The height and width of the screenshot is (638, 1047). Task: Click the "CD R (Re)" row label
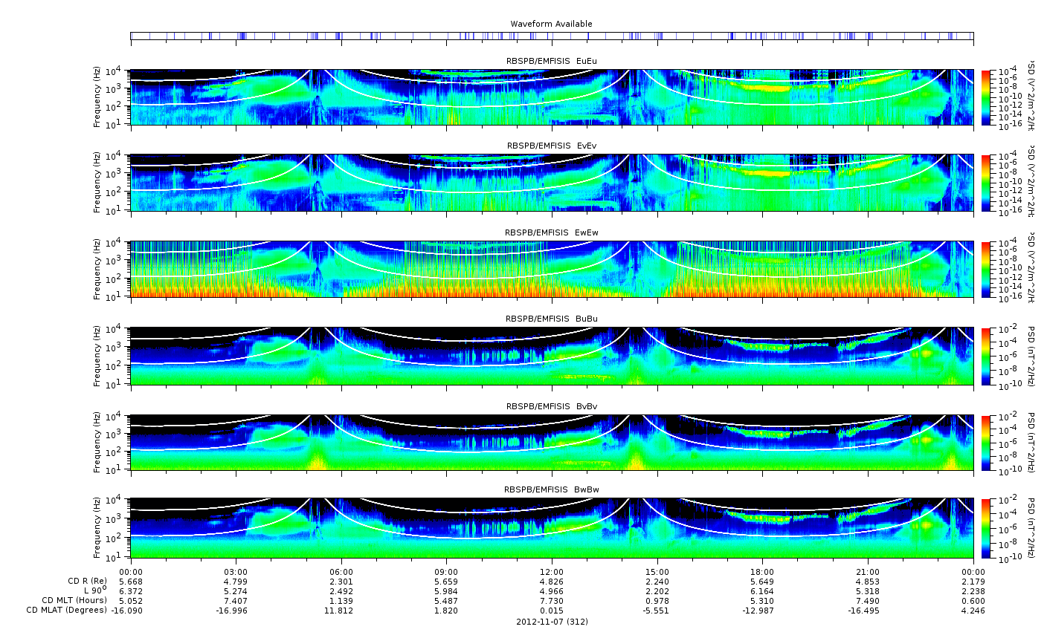point(87,581)
